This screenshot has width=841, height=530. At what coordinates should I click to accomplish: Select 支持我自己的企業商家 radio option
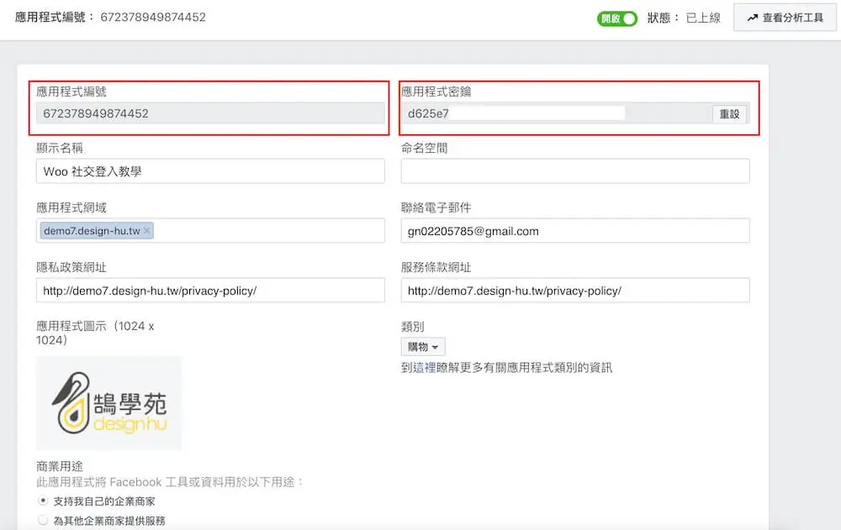43,501
